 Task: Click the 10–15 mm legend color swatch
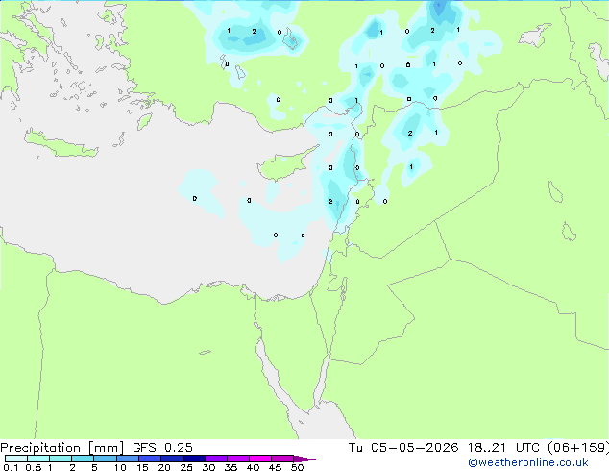127,459
